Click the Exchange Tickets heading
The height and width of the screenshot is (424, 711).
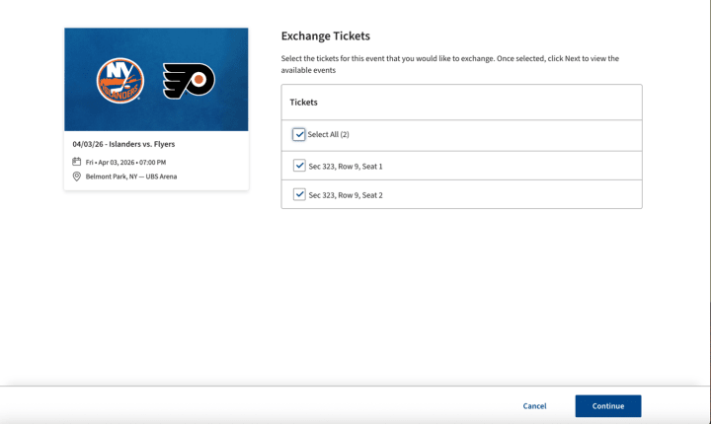(325, 36)
